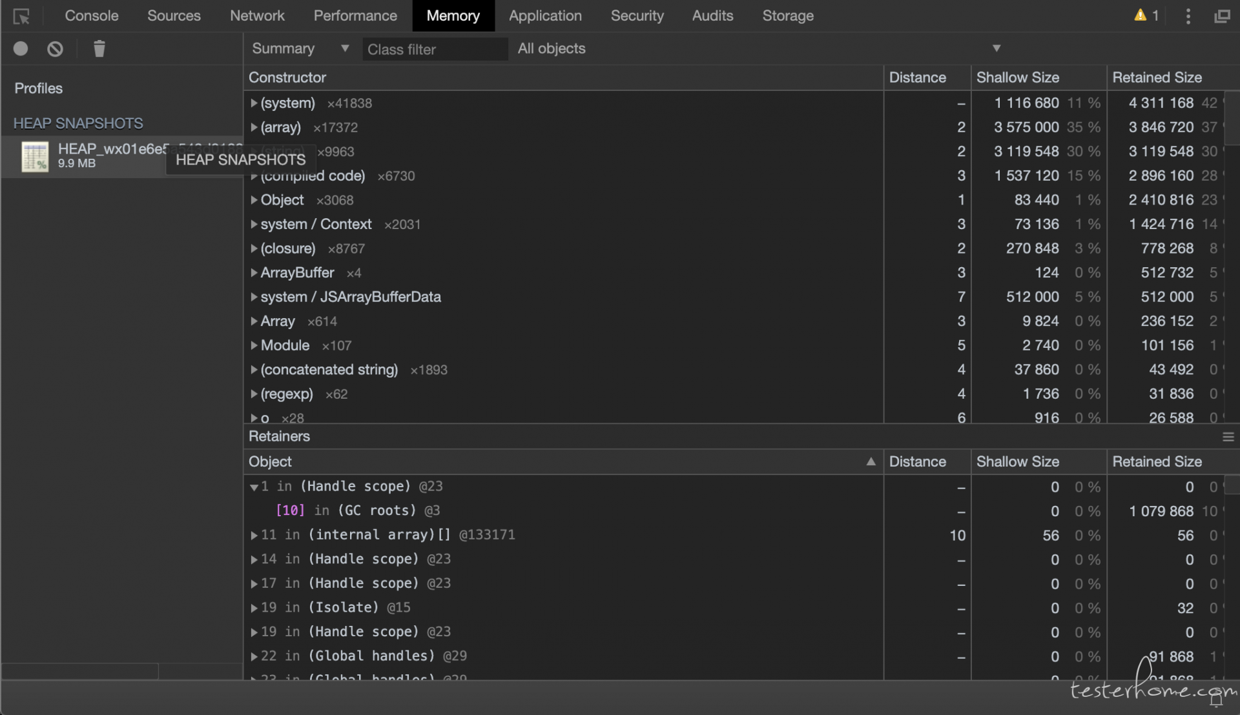This screenshot has width=1240, height=715.
Task: Expand 14 in (Handle scope) retainer
Action: (x=254, y=559)
